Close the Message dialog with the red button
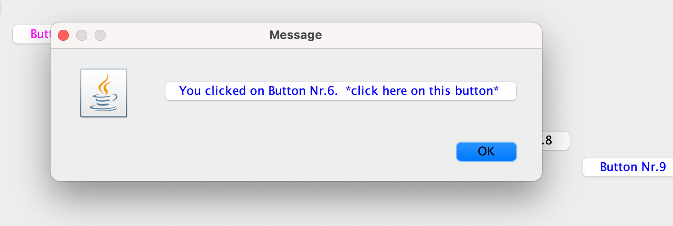This screenshot has height=226, width=673. tap(63, 35)
